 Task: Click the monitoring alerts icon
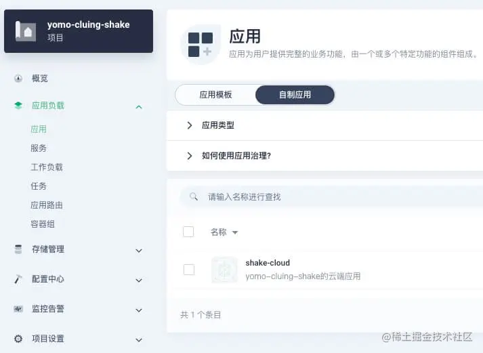click(x=18, y=309)
